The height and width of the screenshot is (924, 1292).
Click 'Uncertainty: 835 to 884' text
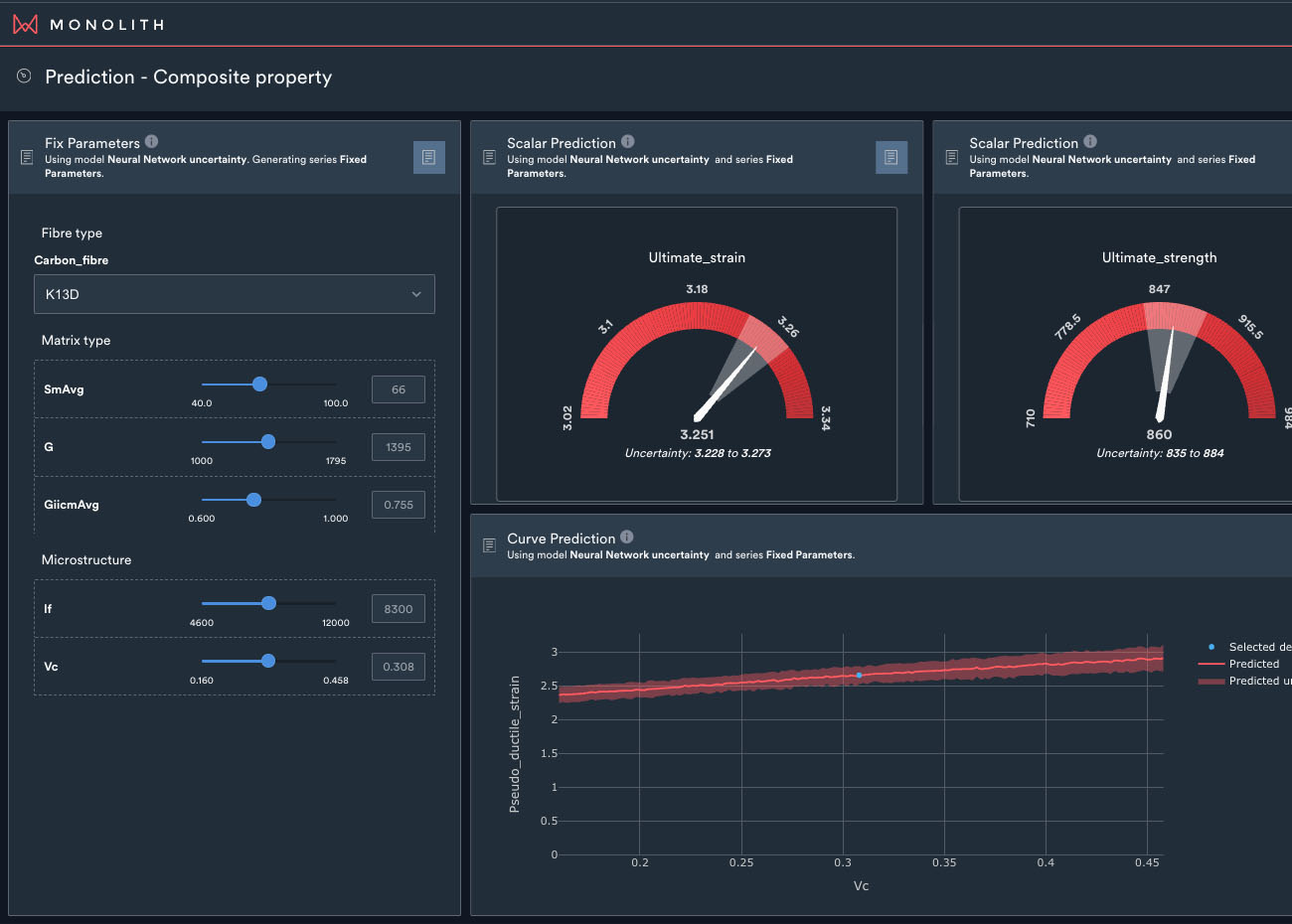[1160, 453]
